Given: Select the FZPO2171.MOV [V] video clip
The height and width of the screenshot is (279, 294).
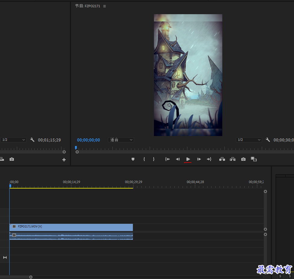Looking at the screenshot, I should (x=71, y=227).
